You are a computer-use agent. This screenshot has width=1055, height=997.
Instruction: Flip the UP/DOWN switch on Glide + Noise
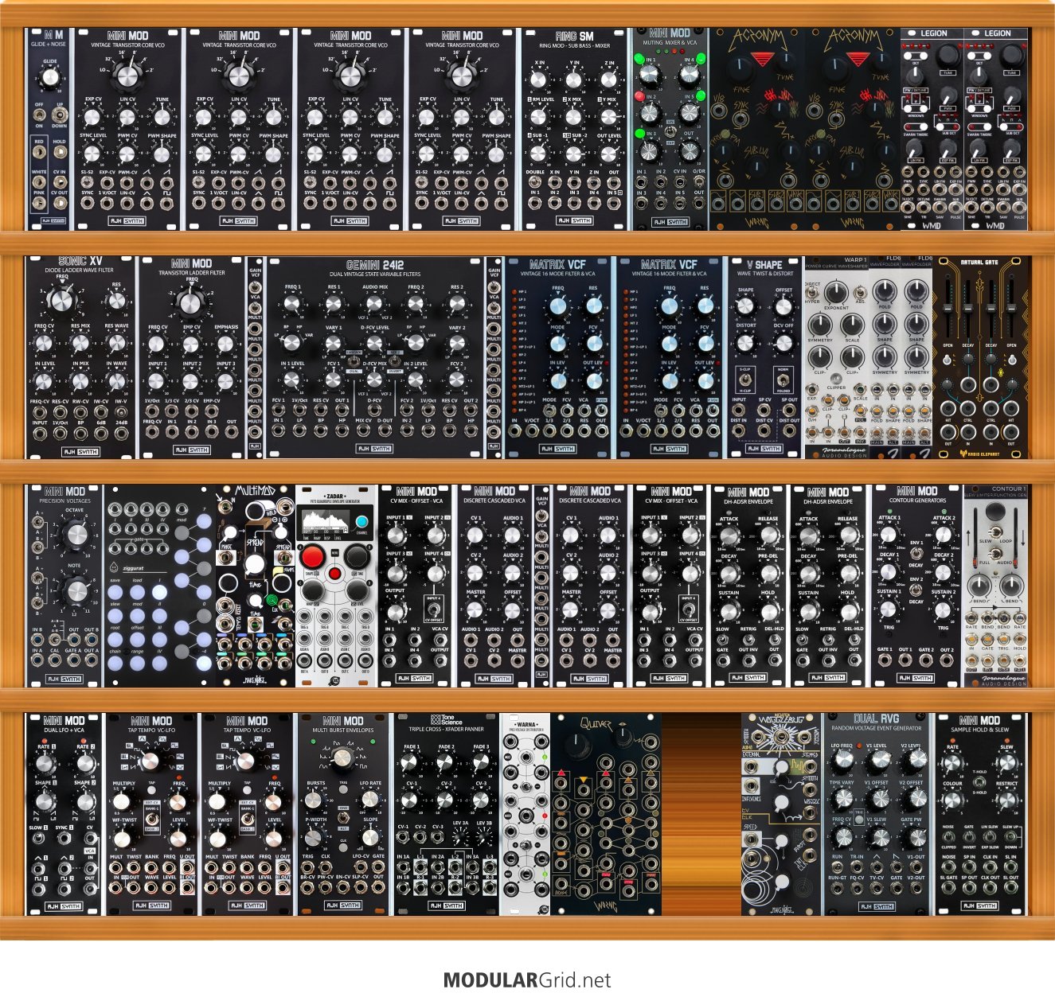pos(60,115)
